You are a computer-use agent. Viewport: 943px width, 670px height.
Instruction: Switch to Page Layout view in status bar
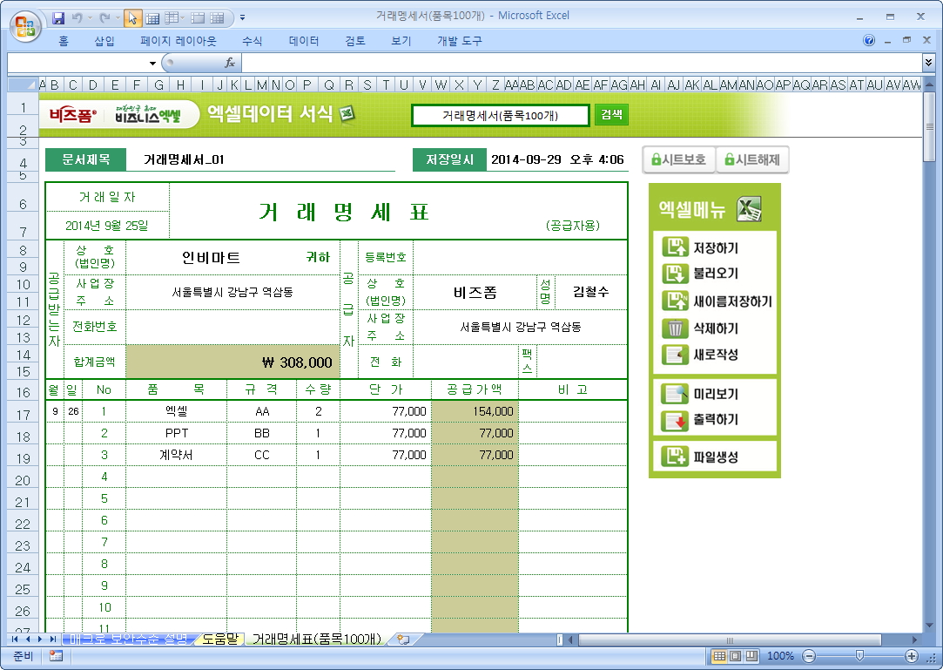(x=734, y=656)
